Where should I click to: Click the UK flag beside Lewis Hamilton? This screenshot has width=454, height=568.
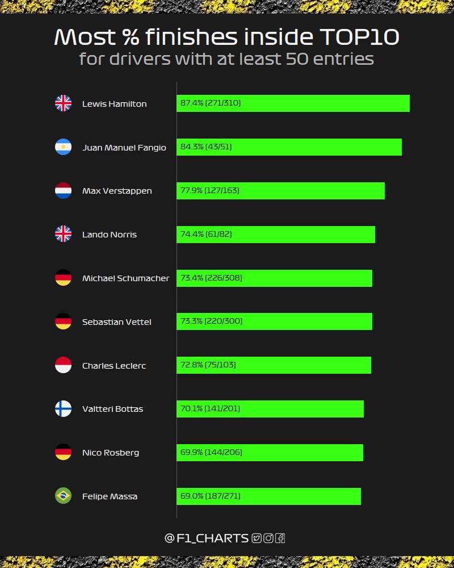[63, 103]
